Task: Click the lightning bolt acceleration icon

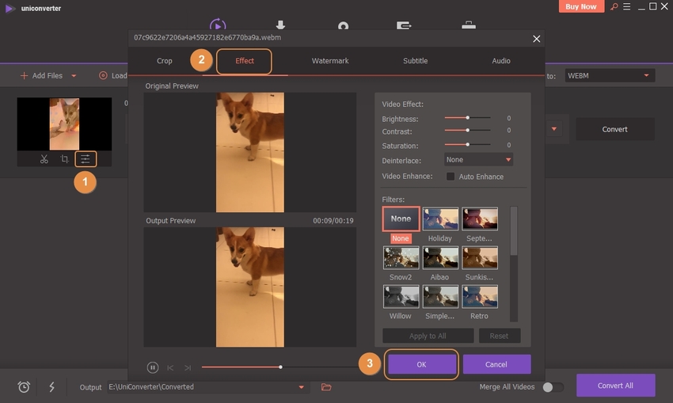Action: pos(52,387)
